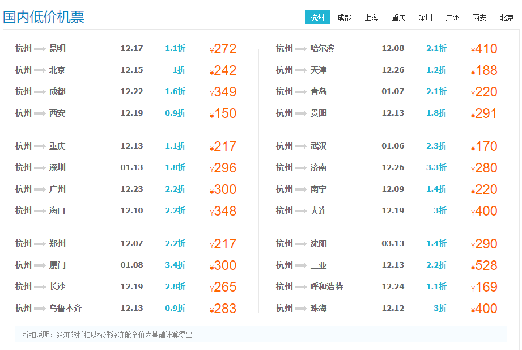Click the ¥410 price for 哈尔滨
The image size is (522, 350).
pos(484,49)
